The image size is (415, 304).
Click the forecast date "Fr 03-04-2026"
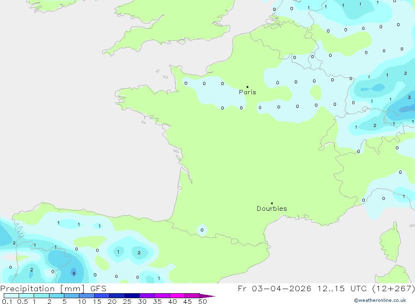click(x=275, y=289)
